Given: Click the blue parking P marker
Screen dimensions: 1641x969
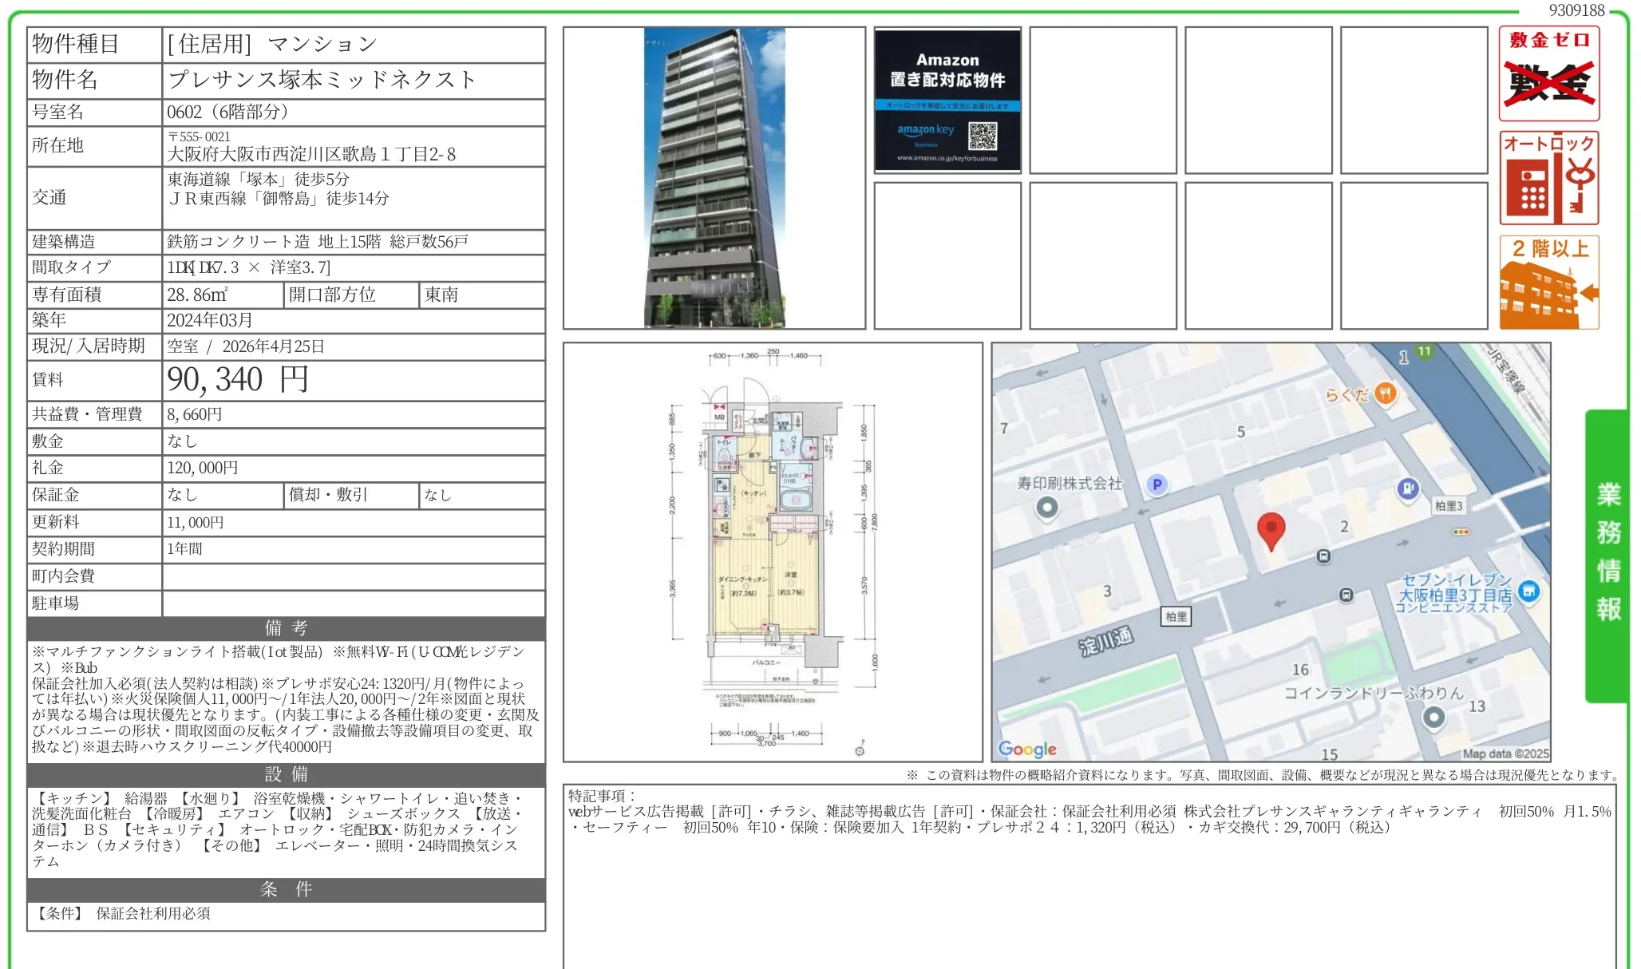Looking at the screenshot, I should [x=1157, y=484].
